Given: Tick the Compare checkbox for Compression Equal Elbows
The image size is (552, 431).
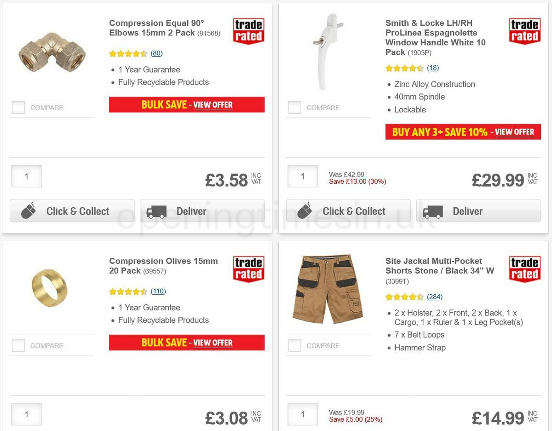Looking at the screenshot, I should [18, 107].
